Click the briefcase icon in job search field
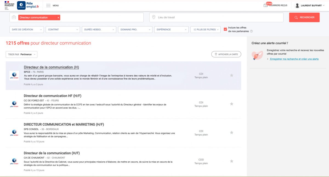 tap(14, 18)
